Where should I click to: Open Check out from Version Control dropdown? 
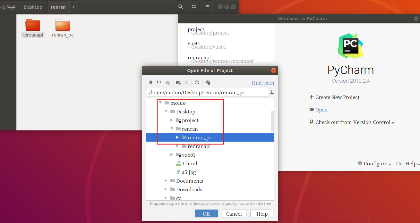[x=352, y=122]
